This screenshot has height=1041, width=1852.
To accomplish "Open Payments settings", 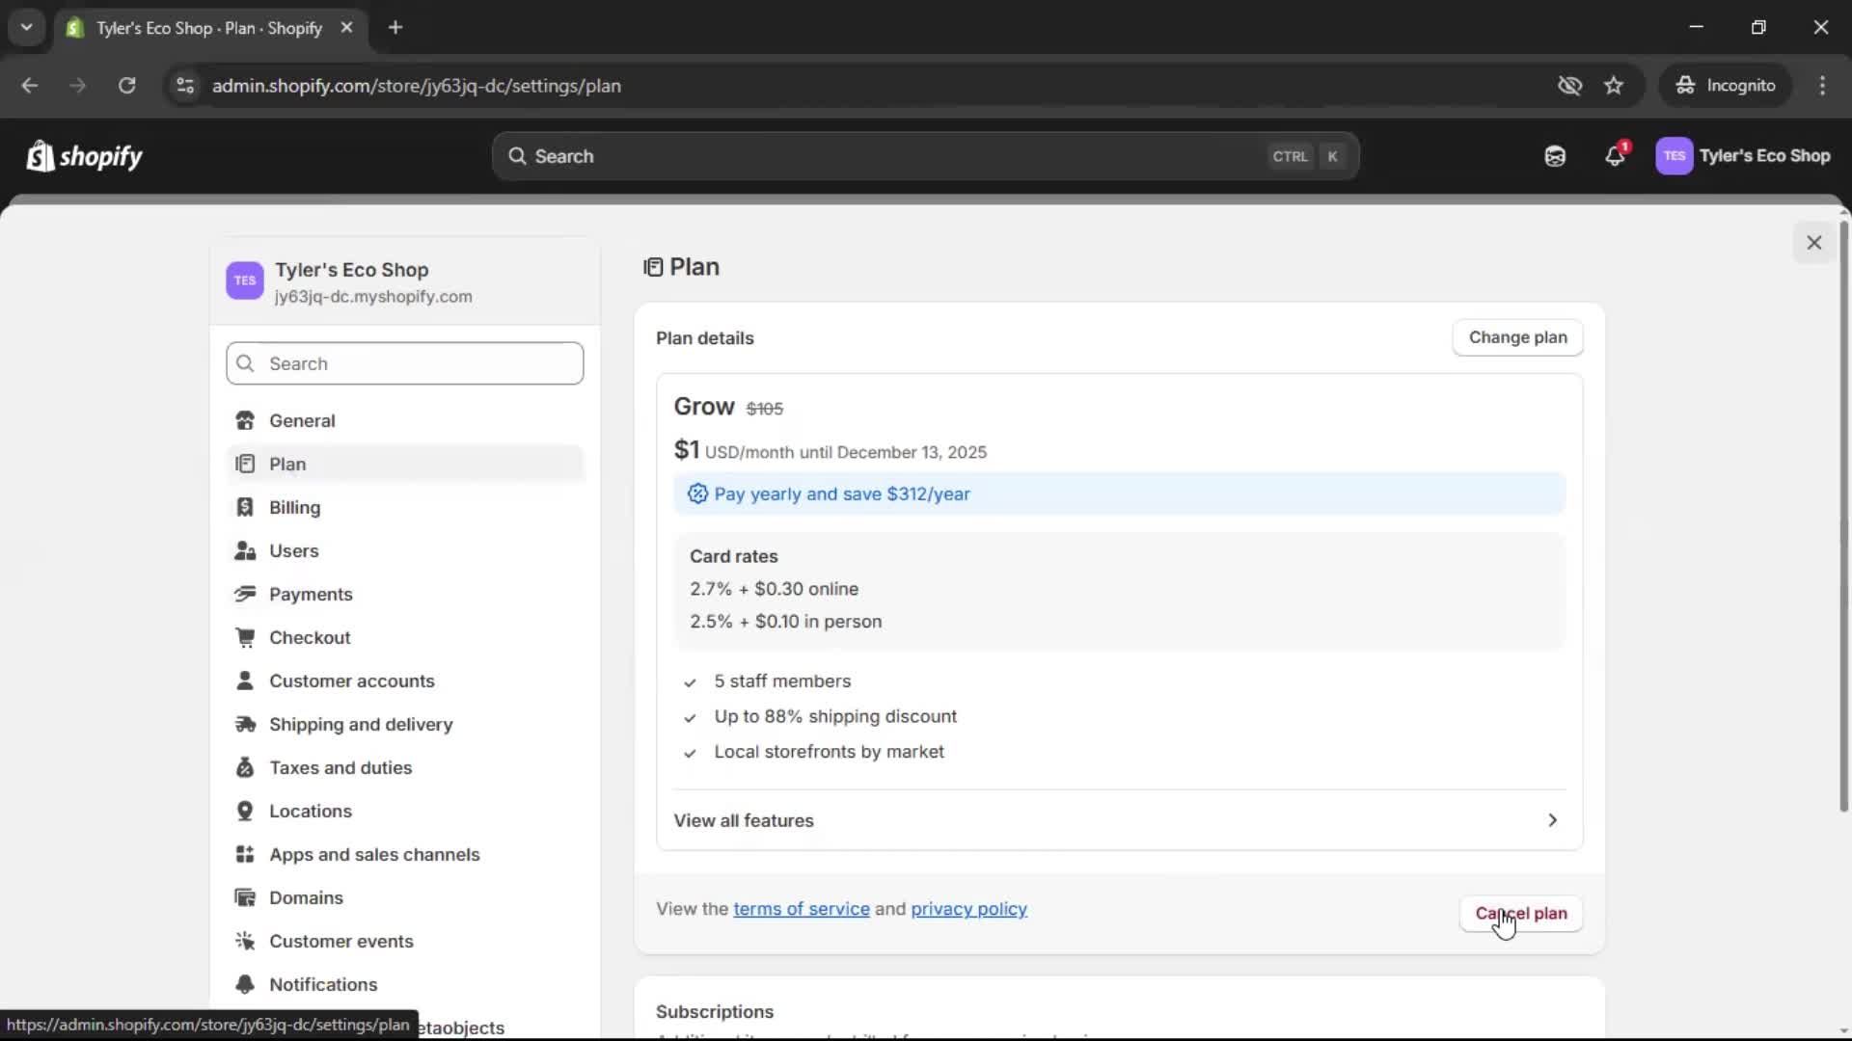I will coord(405,595).
